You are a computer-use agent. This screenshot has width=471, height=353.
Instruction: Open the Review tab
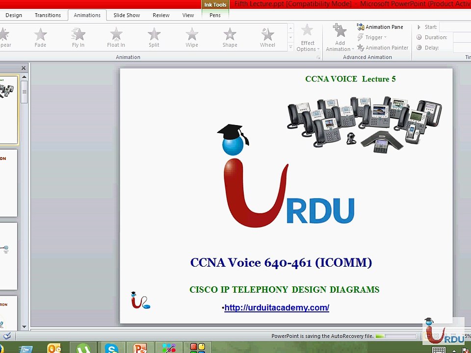pyautogui.click(x=161, y=15)
